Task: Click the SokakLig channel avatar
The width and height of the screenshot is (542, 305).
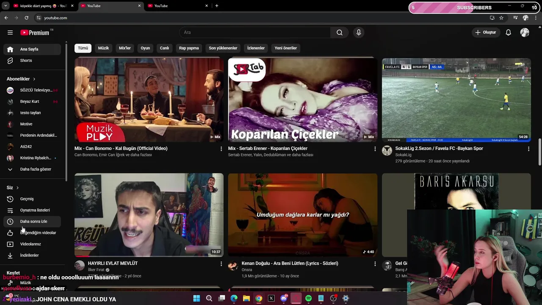Action: tap(387, 150)
